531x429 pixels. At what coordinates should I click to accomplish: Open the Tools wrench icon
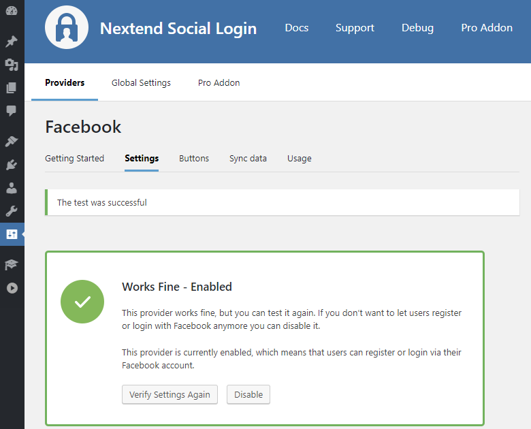pos(12,211)
